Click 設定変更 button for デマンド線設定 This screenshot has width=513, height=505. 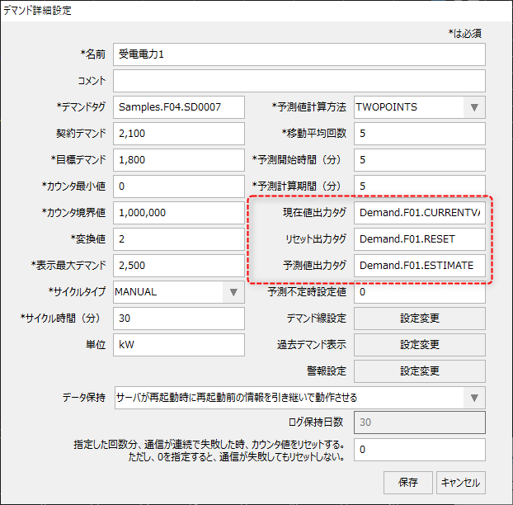[x=420, y=319]
